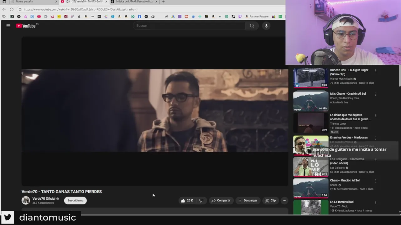The height and width of the screenshot is (225, 401).
Task: Click the 36,3 K suscriptores text
Action: tap(43, 203)
